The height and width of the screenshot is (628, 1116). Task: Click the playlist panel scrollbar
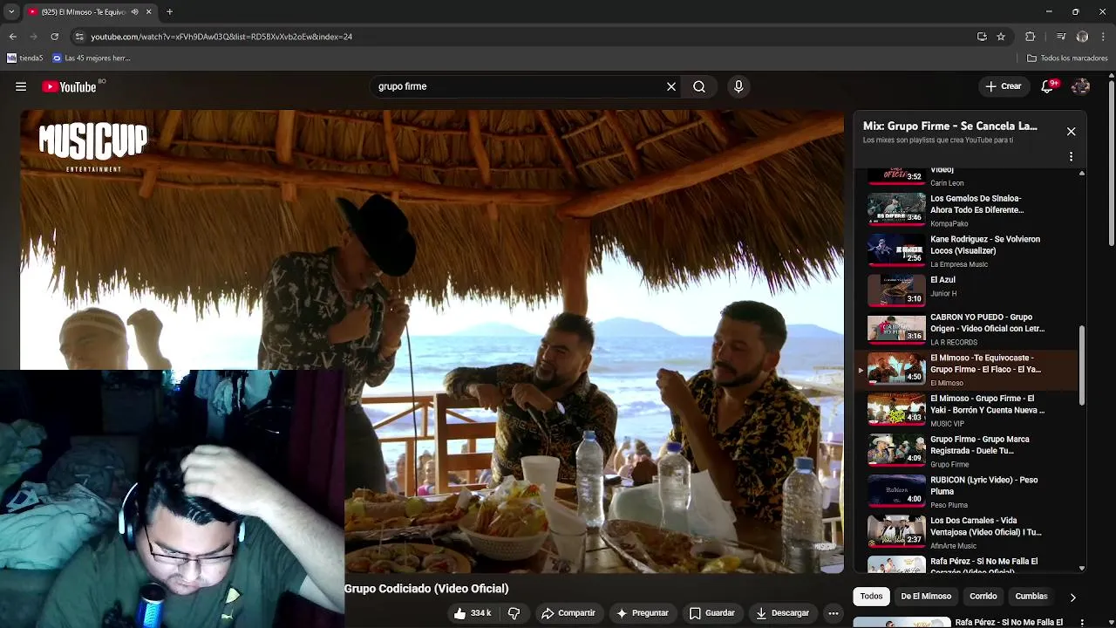tap(1082, 365)
